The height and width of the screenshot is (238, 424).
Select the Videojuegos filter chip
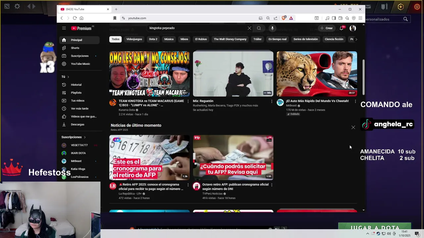tap(134, 39)
